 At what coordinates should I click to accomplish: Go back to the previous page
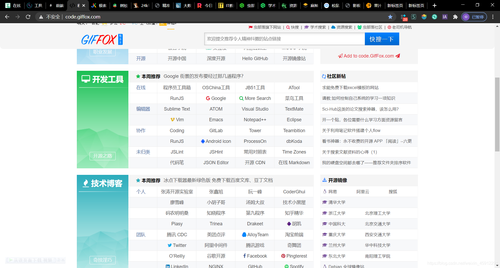pos(7,17)
